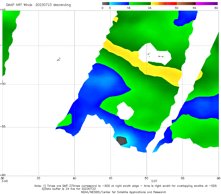The width and height of the screenshot is (221, 194).
Task: Click the dark gray low-wind patch on the map
Action: [122, 141]
